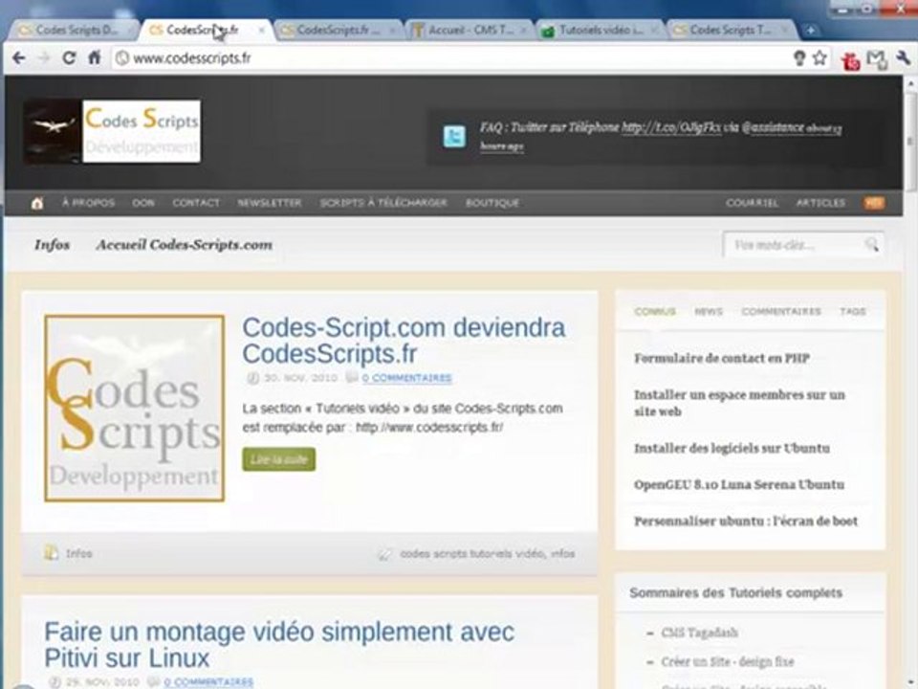
Task: Close the active CodesScripts.fr tab
Action: pos(261,30)
